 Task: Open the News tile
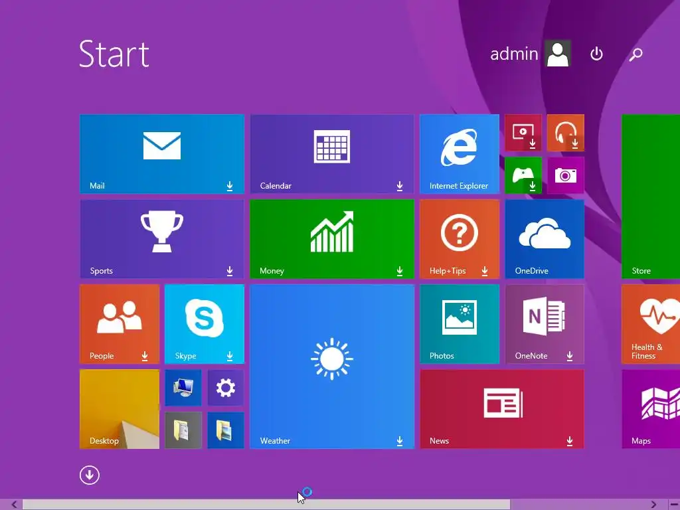pos(502,408)
